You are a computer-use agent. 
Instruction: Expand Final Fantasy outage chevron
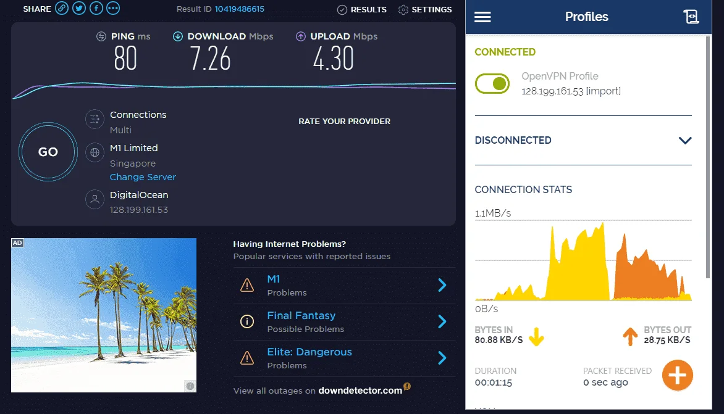[442, 321]
